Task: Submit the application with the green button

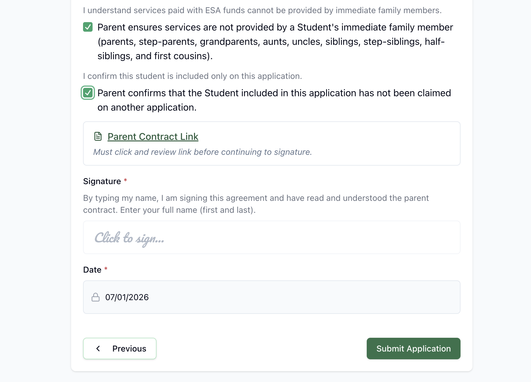Action: tap(413, 349)
